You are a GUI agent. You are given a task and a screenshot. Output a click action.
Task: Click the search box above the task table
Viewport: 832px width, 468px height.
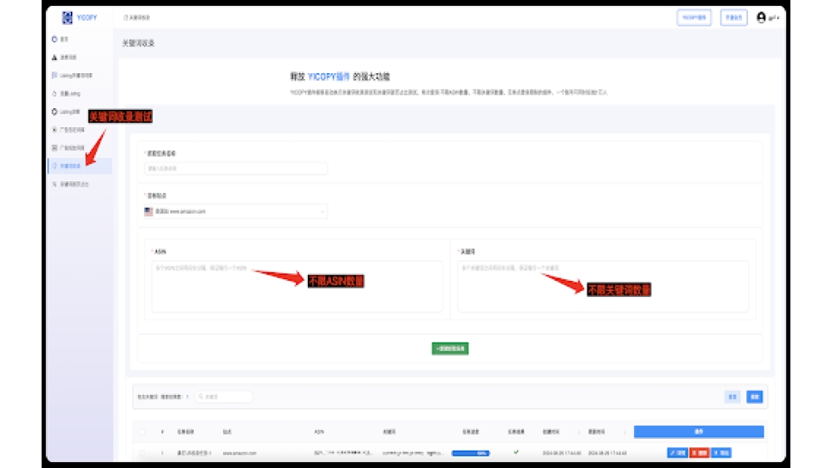point(223,397)
